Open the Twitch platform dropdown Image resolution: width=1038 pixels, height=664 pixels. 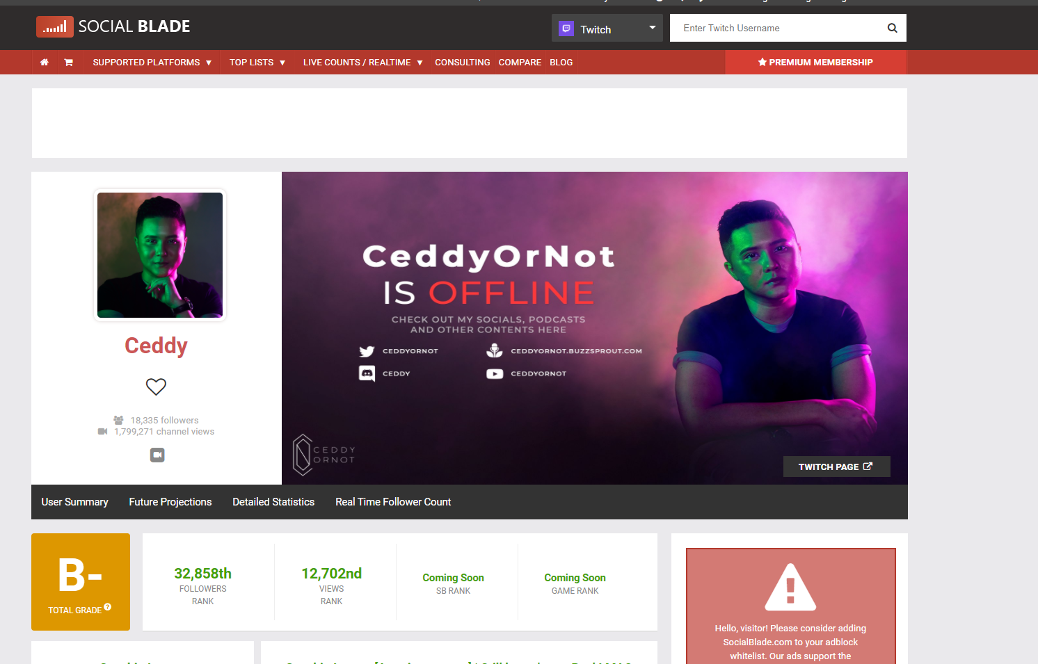coord(607,28)
